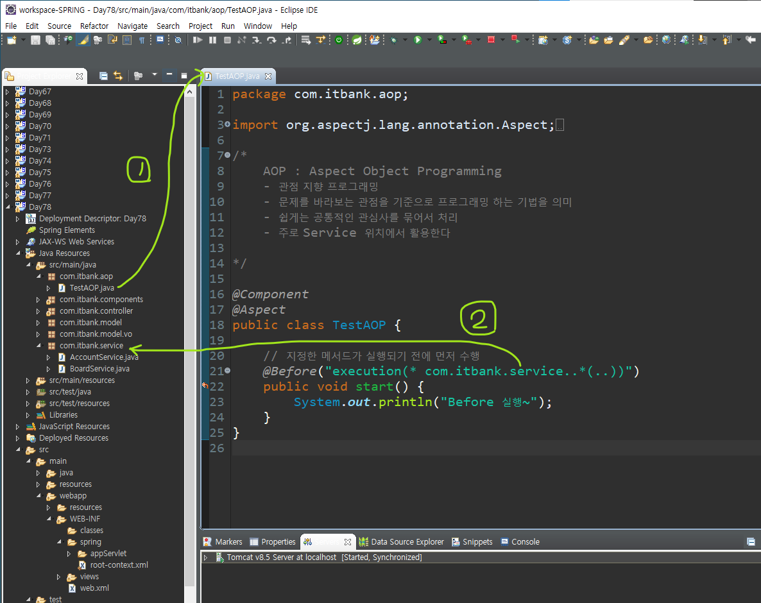Expand folded import block on line 3

(228, 124)
